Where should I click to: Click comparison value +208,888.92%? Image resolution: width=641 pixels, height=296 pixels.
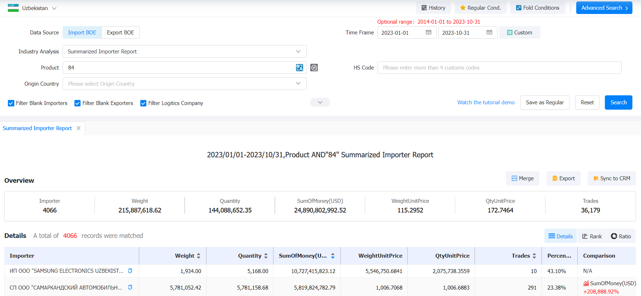pyautogui.click(x=601, y=292)
